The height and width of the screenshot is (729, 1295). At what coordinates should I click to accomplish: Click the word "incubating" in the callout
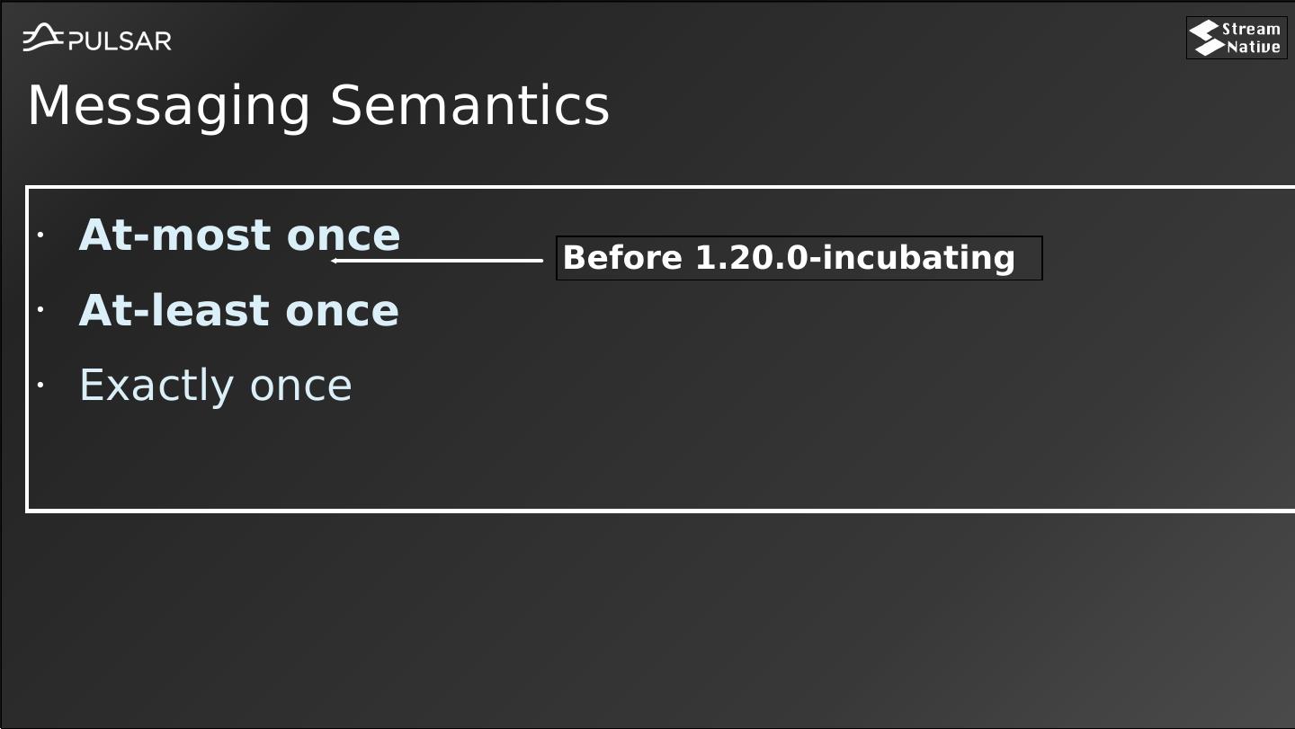[918, 258]
